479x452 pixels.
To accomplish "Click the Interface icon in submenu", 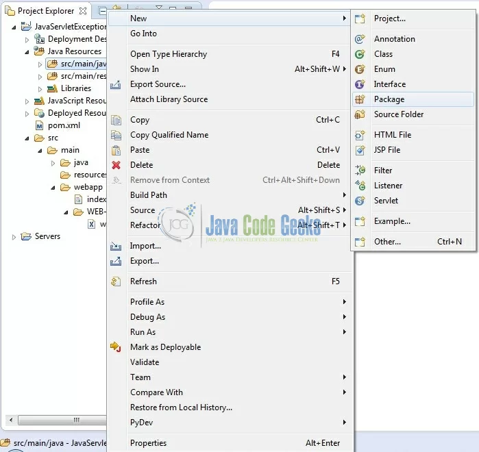I will point(360,84).
